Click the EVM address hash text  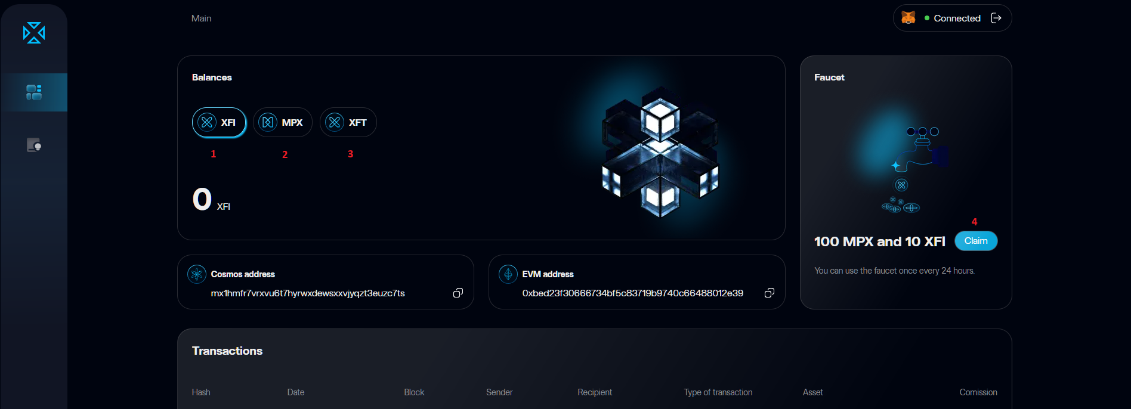[632, 293]
